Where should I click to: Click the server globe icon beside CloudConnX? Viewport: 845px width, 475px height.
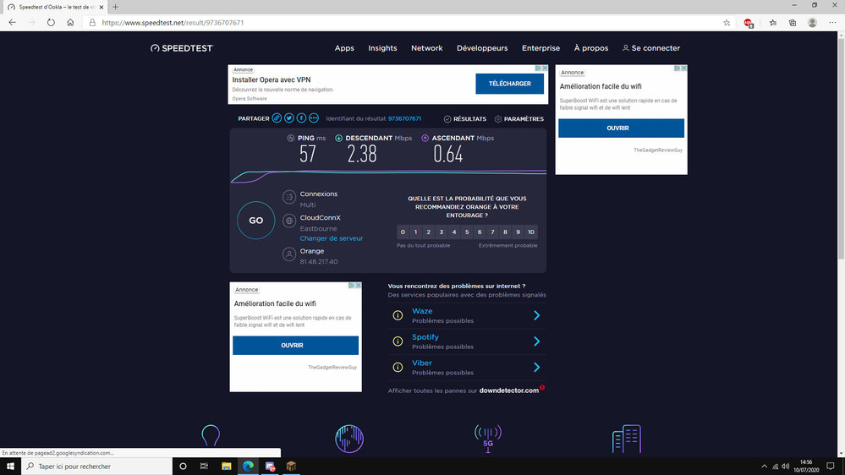click(x=289, y=221)
